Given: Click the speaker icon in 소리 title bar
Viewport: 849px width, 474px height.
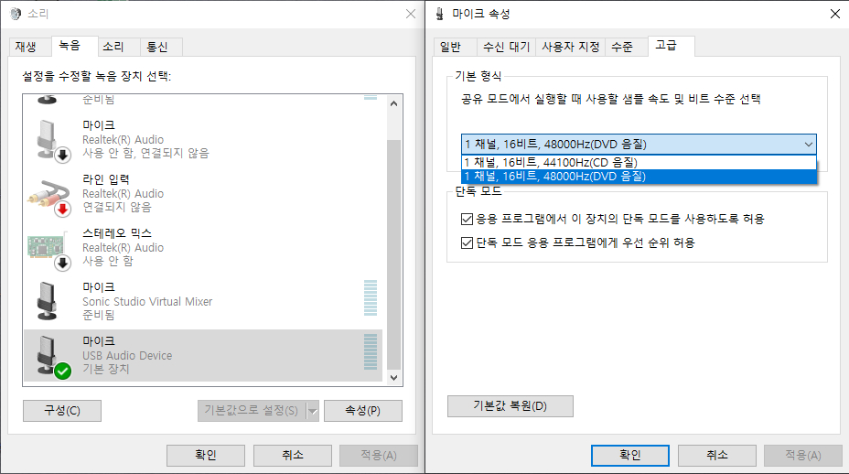Looking at the screenshot, I should pos(16,14).
